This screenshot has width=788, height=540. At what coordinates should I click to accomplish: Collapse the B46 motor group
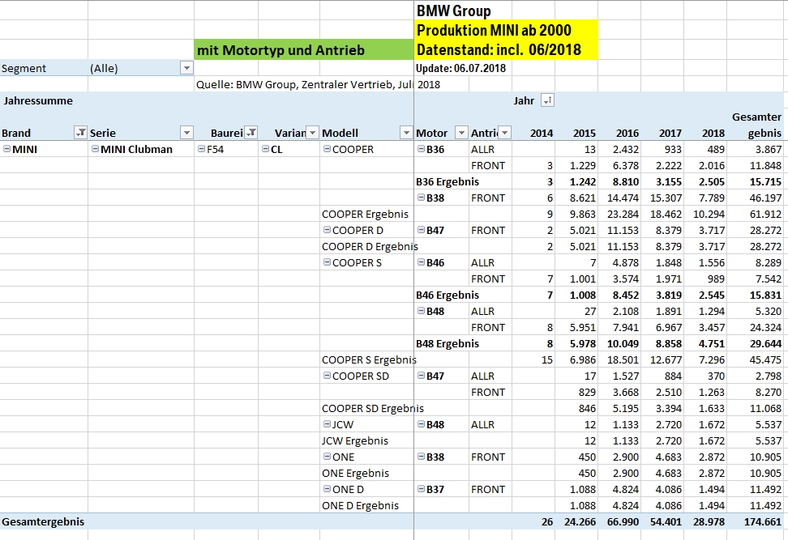[x=421, y=262]
